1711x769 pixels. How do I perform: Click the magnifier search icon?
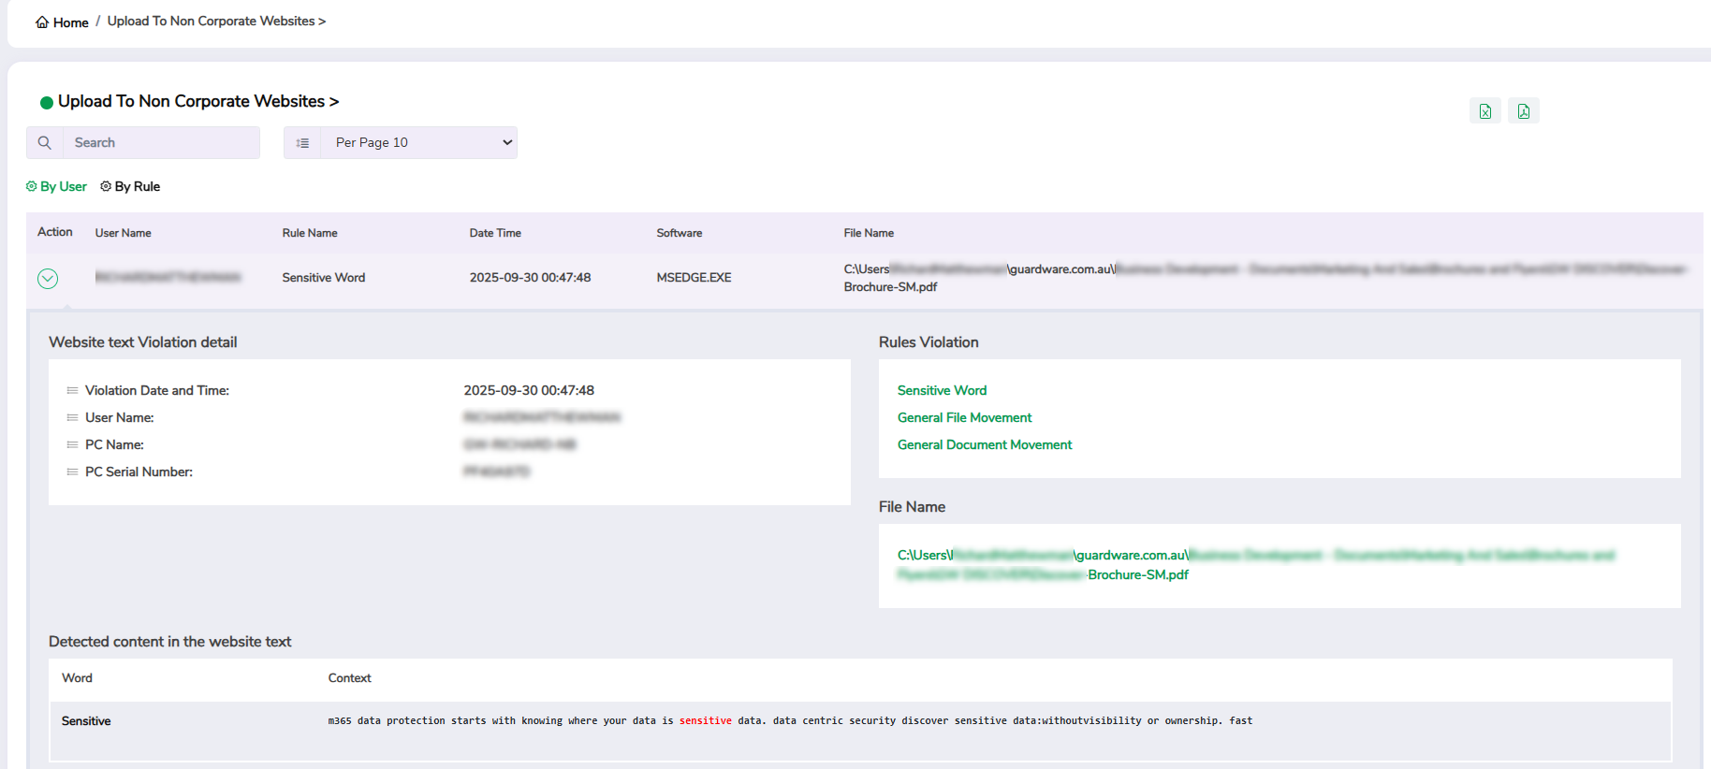tap(44, 143)
